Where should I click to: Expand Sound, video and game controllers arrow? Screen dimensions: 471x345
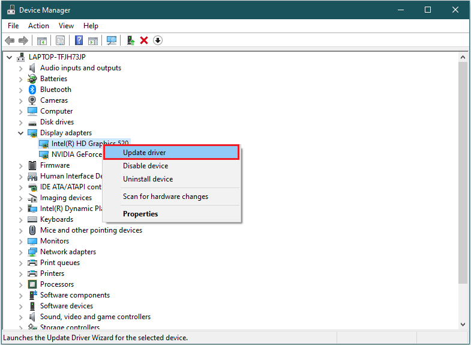[x=20, y=317]
